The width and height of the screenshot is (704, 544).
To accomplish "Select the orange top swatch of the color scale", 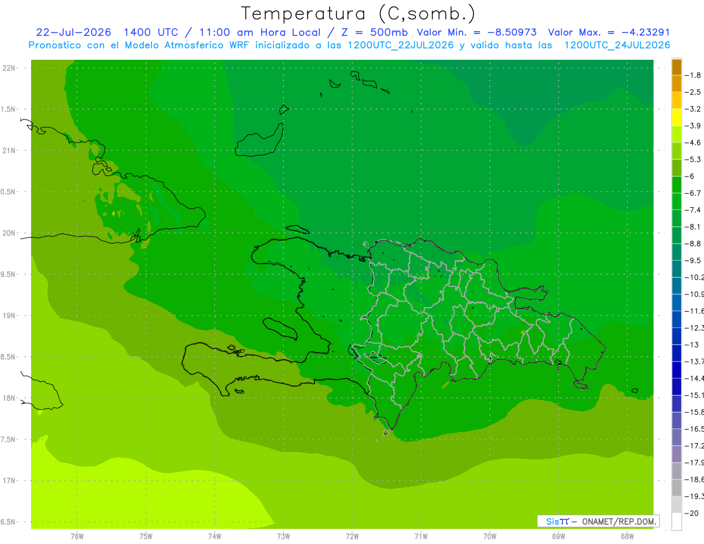I will point(676,67).
